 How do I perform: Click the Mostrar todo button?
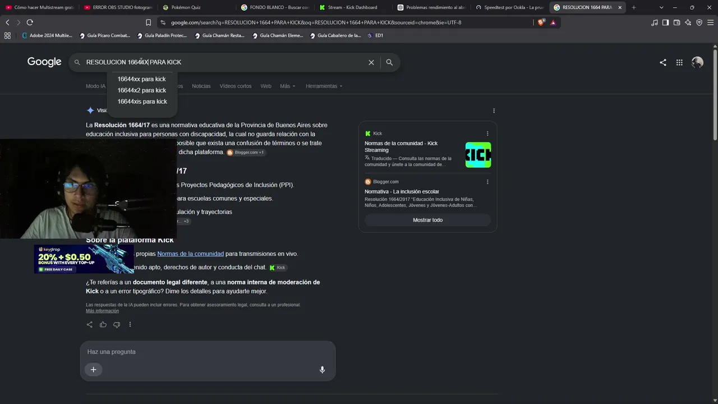click(x=427, y=220)
